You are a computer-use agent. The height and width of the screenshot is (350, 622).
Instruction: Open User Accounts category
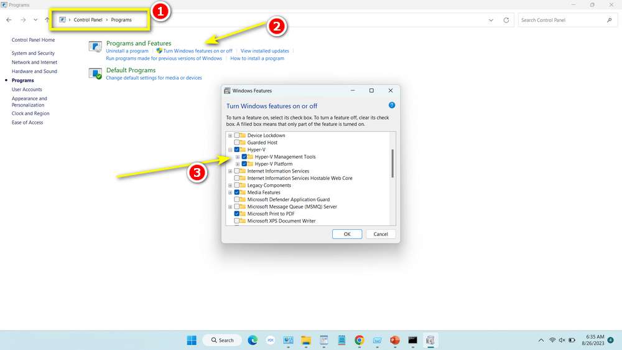27,90
